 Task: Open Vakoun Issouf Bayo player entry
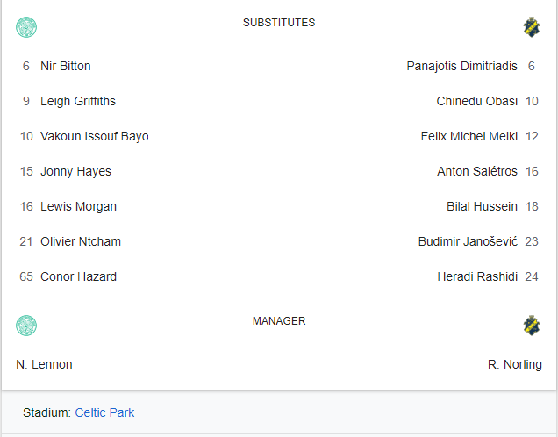(x=94, y=136)
